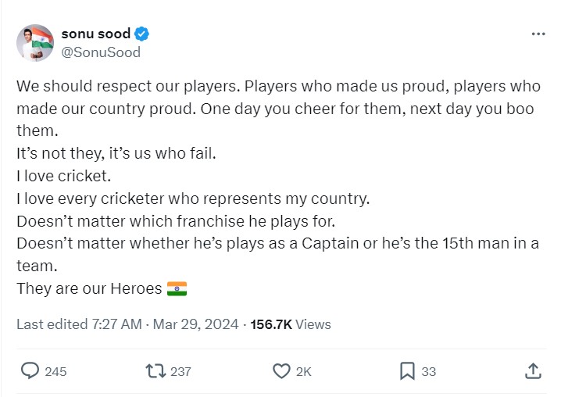Open the share icon menu
This screenshot has height=397, width=561.
pyautogui.click(x=533, y=371)
